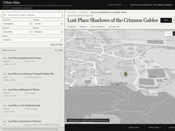Click the Urban Atlas site title
The height and width of the screenshot is (131, 175).
(x=11, y=3)
